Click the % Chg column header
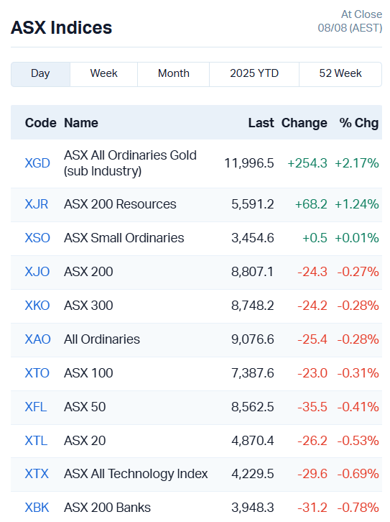 click(358, 123)
